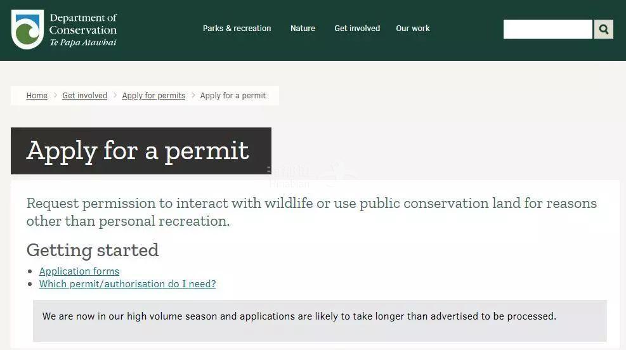Click the high volume season notice box
This screenshot has width=626, height=350.
320,320
